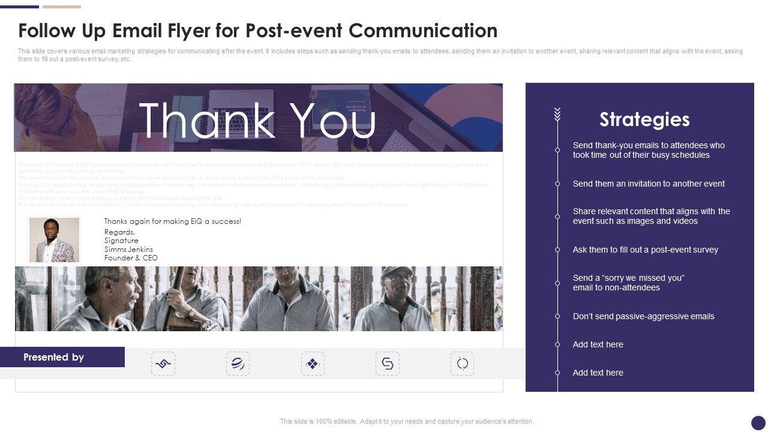Click the striped globe sponsor logo
Image resolution: width=768 pixels, height=432 pixels.
click(x=238, y=364)
